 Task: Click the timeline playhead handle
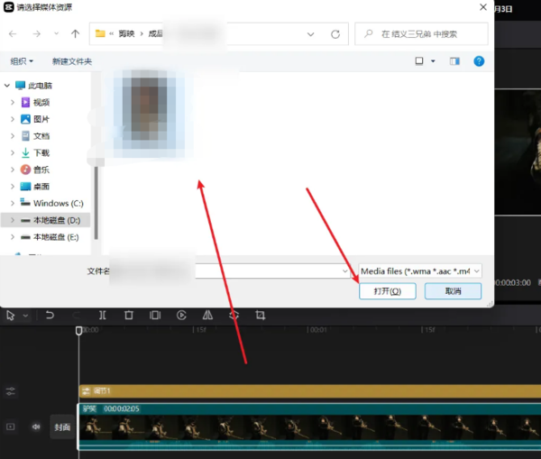[x=79, y=331]
